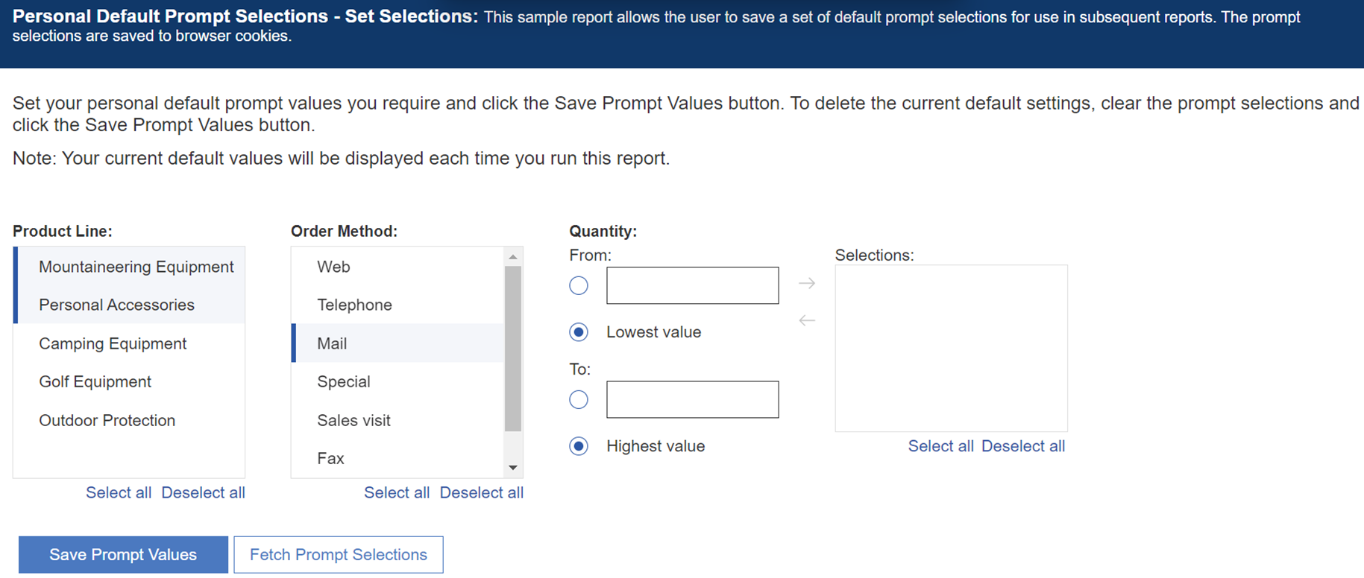
Task: Click the Quantity From text input field
Action: click(x=692, y=285)
